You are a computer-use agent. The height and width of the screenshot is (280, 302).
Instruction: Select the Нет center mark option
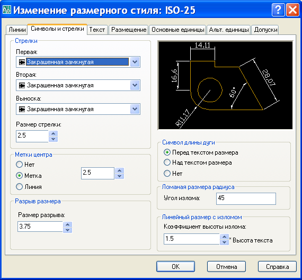(x=19, y=165)
